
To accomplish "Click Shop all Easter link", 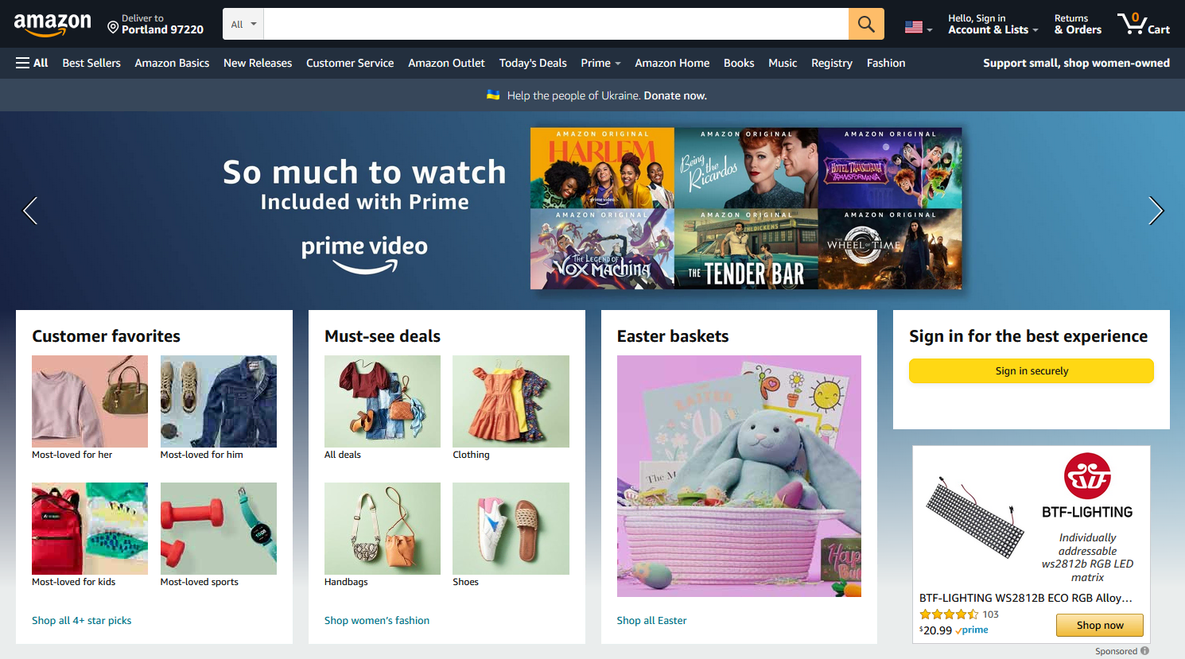I will (x=651, y=620).
